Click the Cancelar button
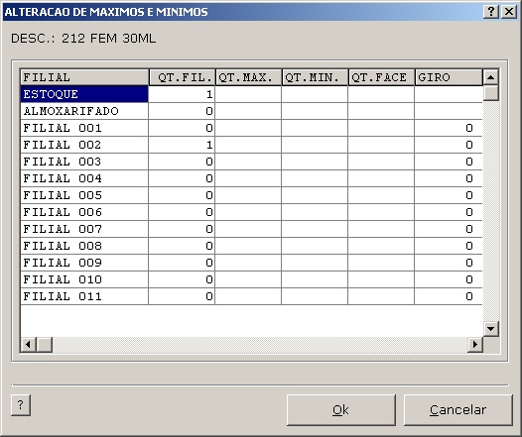This screenshot has height=437, width=522. [457, 410]
